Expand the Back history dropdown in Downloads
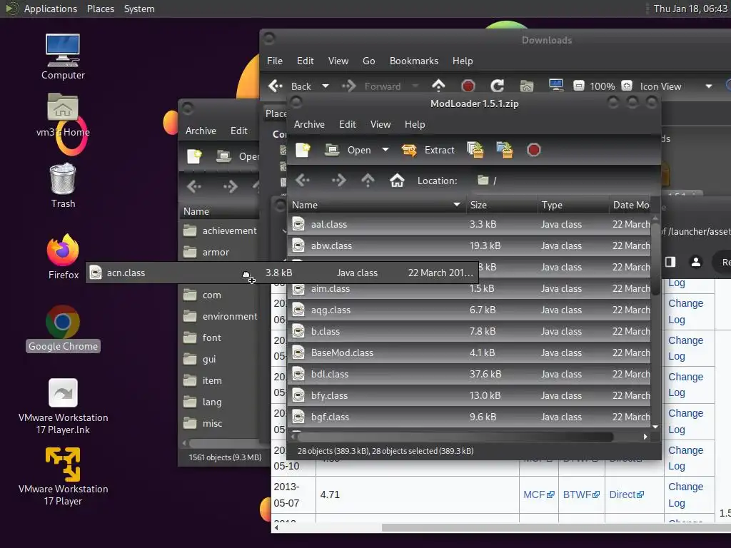Screen dimensions: 731x548 (326, 86)
